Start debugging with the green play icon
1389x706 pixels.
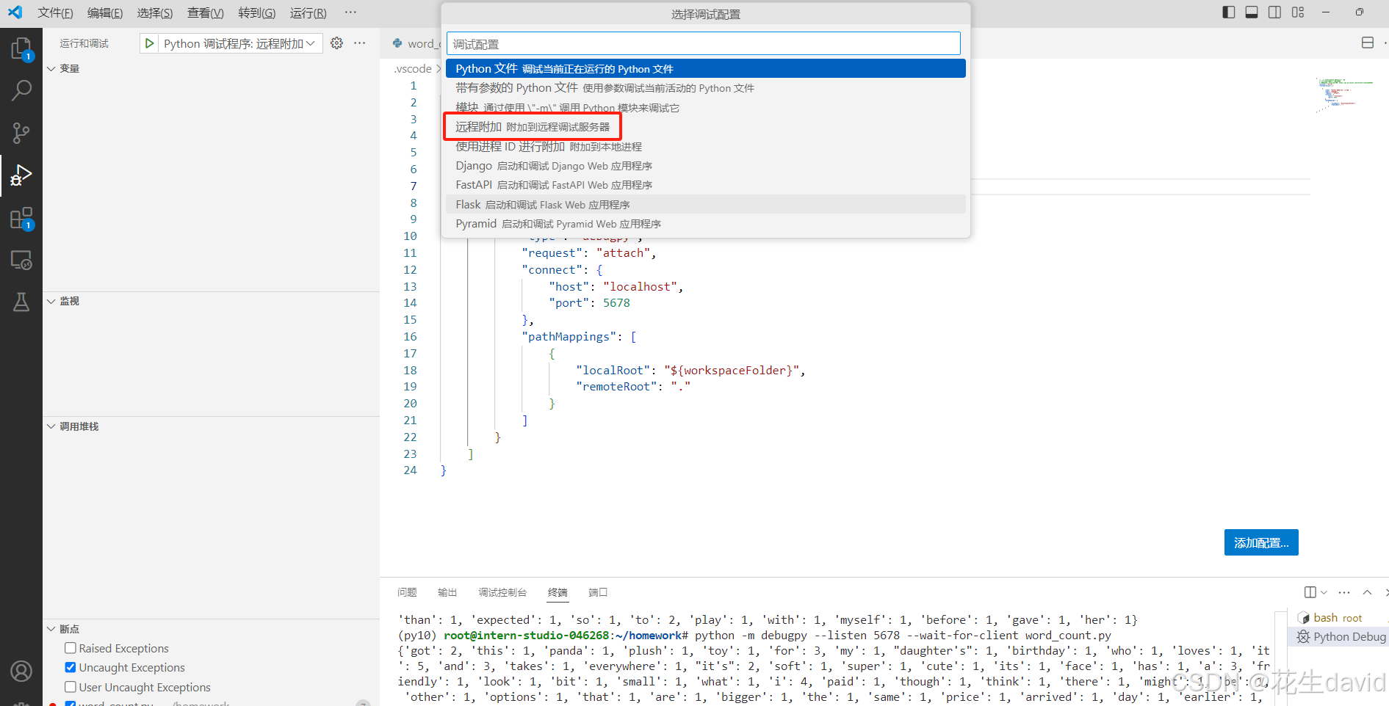tap(149, 43)
